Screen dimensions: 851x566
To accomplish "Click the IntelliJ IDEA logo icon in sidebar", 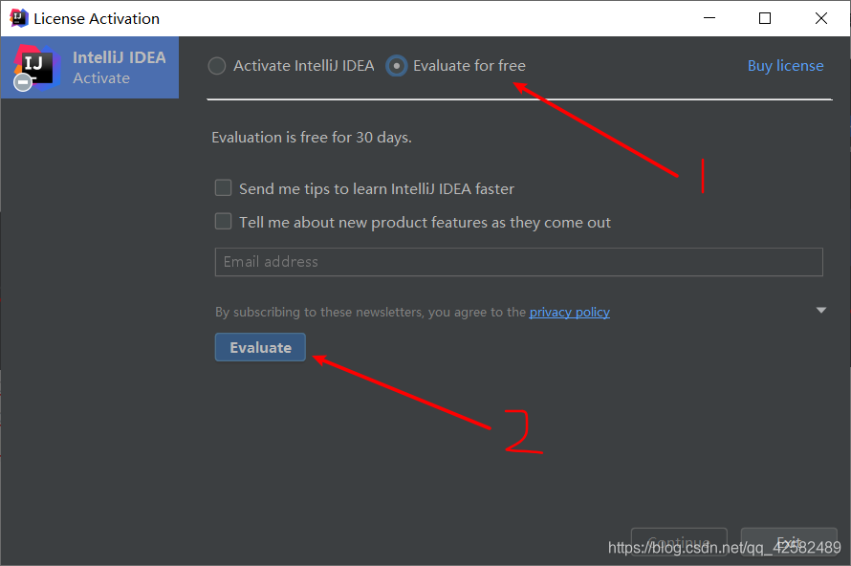I will coord(35,67).
